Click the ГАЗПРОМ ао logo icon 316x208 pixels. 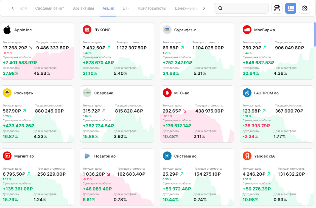click(x=247, y=93)
